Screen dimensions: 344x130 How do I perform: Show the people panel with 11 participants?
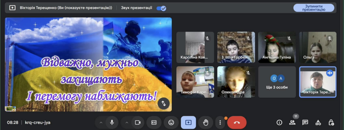coord(292,123)
